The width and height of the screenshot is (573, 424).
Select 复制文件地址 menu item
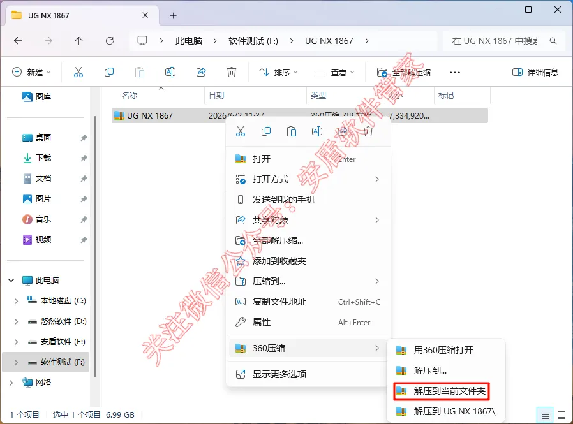tap(308, 302)
